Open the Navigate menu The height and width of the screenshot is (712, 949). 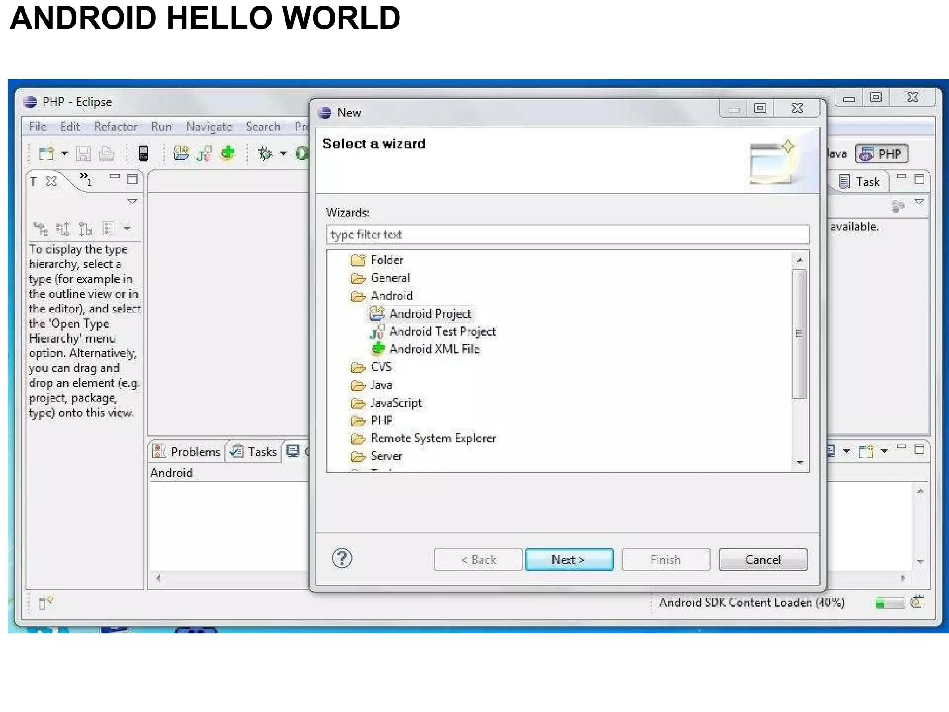209,127
